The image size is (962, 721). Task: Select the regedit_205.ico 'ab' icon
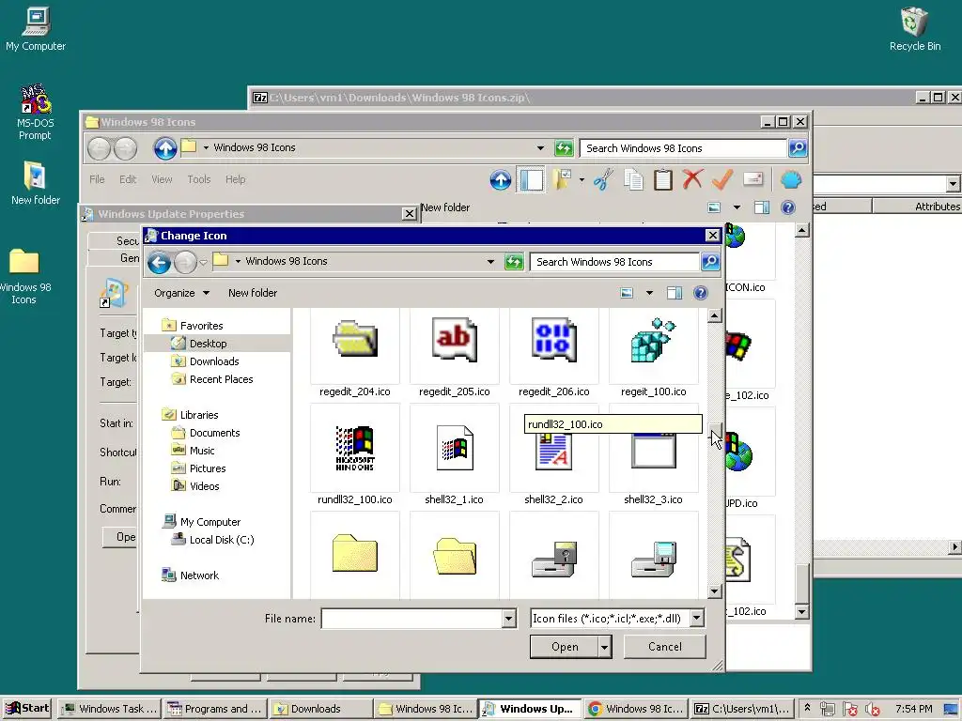click(x=454, y=339)
